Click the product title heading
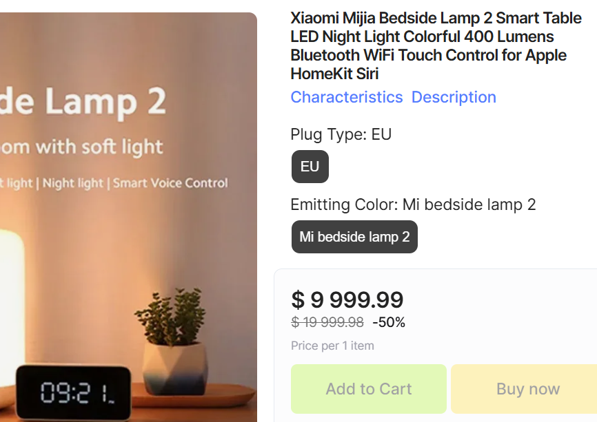Screen dimensions: 597x422 [436, 45]
